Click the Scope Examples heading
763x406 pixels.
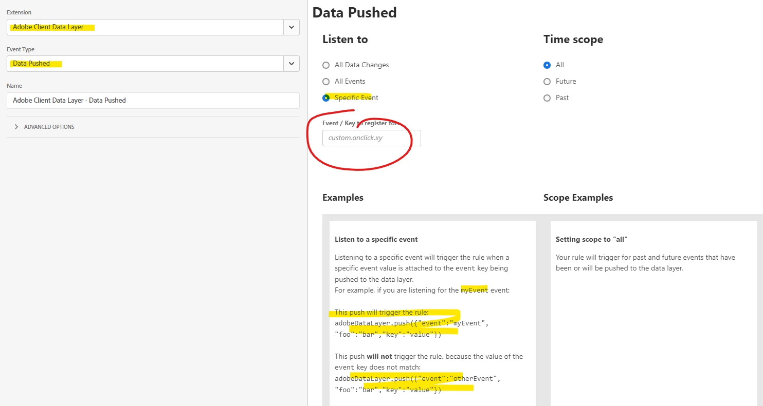pyautogui.click(x=578, y=198)
